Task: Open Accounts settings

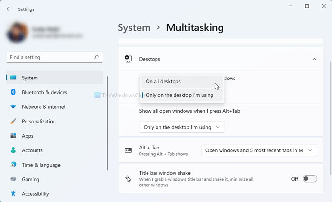Action: pyautogui.click(x=32, y=150)
